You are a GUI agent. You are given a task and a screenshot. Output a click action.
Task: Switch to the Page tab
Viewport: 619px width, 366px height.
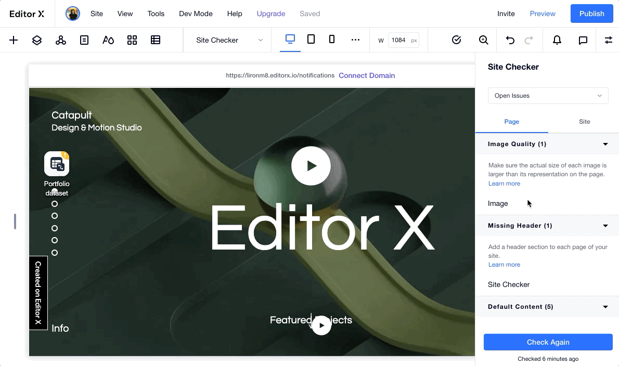[512, 122]
